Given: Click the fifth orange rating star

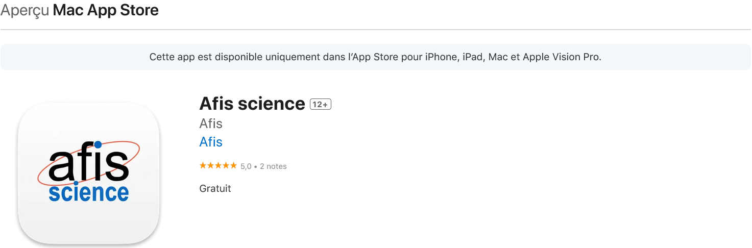Looking at the screenshot, I should click(x=233, y=166).
